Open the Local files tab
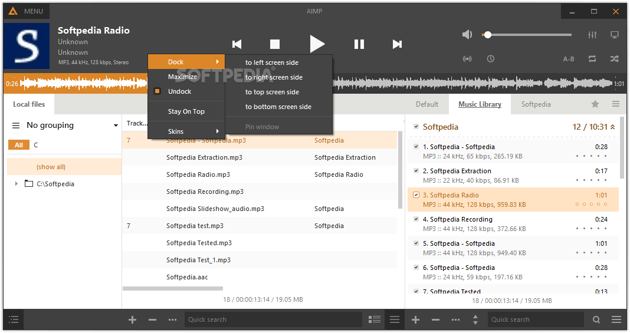 (29, 104)
